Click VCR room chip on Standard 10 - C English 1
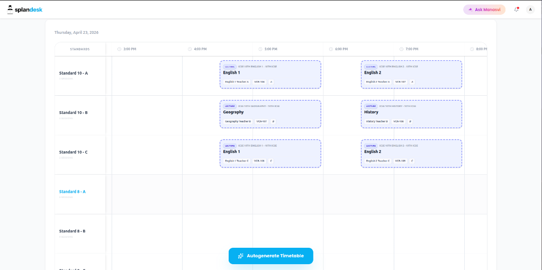Image resolution: width=542 pixels, height=270 pixels. [x=259, y=161]
